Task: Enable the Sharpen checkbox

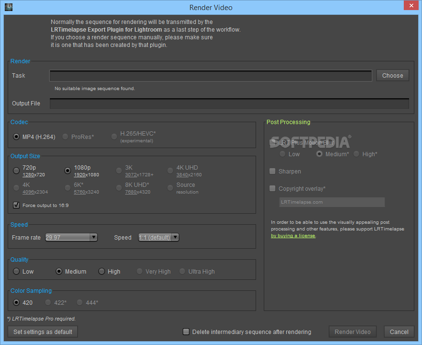Action: (272, 171)
